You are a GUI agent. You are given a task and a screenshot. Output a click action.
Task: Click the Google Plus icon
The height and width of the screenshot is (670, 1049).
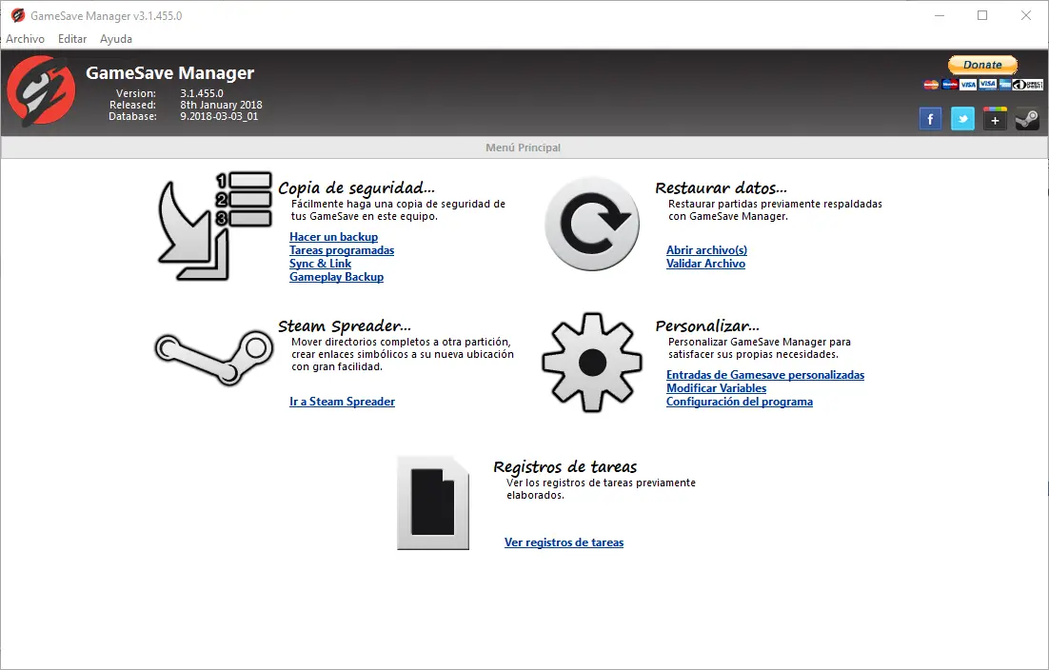(x=995, y=120)
